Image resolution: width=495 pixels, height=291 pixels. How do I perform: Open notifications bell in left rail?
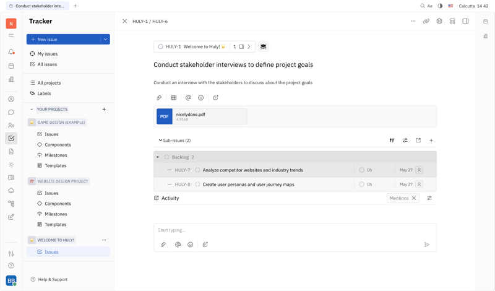(x=11, y=52)
